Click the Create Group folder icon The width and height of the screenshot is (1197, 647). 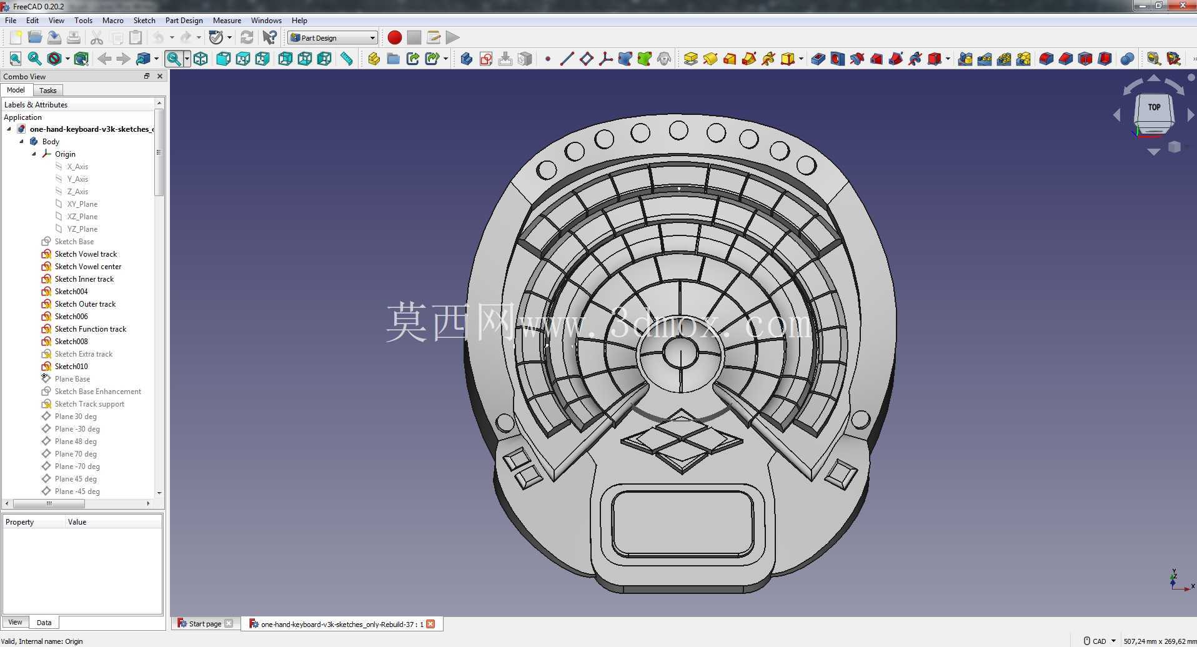click(x=393, y=59)
